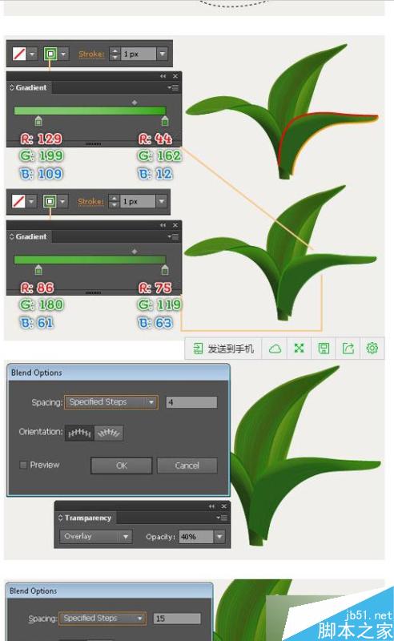Open the Stroke panel link in lower toolbar
Screen dimensions: 394x641
pos(90,202)
